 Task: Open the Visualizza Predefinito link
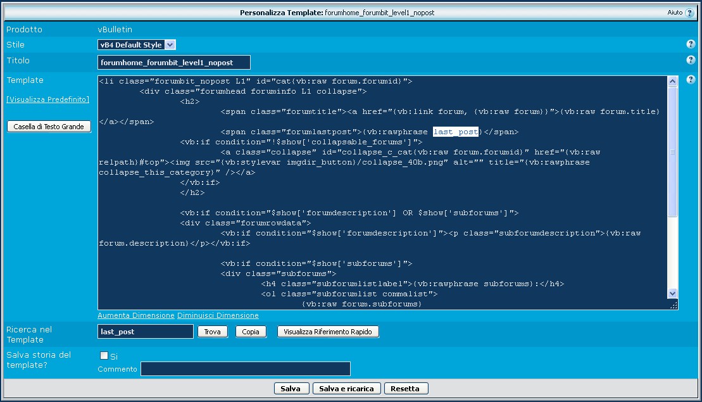coord(48,100)
